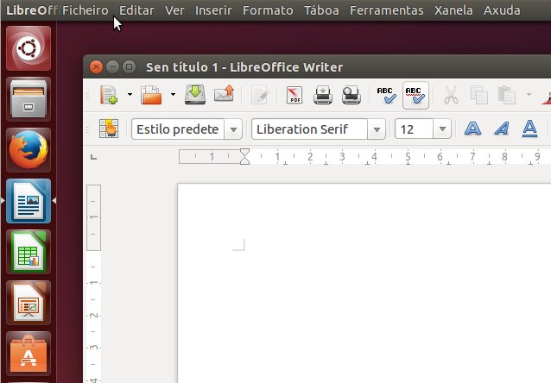Print the document directly icon
This screenshot has width=551, height=383.
(x=323, y=95)
